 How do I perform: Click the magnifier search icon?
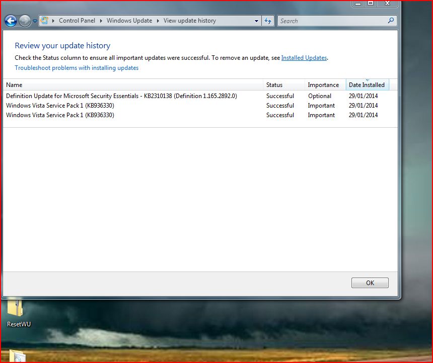pyautogui.click(x=391, y=21)
